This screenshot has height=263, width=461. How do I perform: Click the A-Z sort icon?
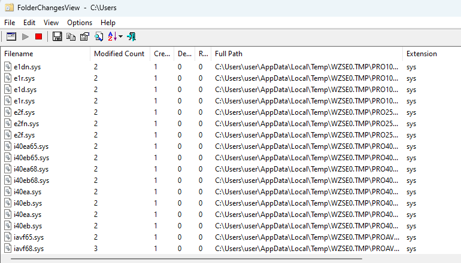(112, 36)
